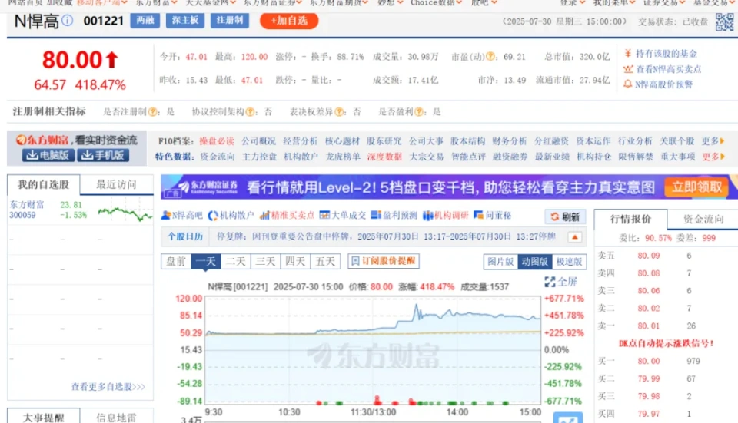Open 证券交易 dropdown in top nav
The width and height of the screenshot is (738, 423).
pos(664,3)
